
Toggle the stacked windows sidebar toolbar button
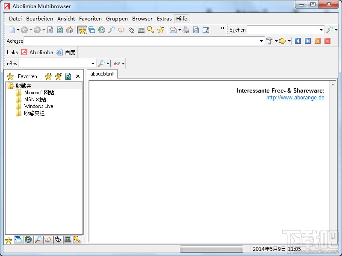point(92,30)
